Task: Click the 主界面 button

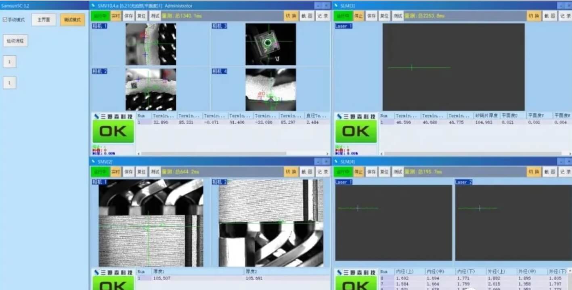Action: point(44,20)
